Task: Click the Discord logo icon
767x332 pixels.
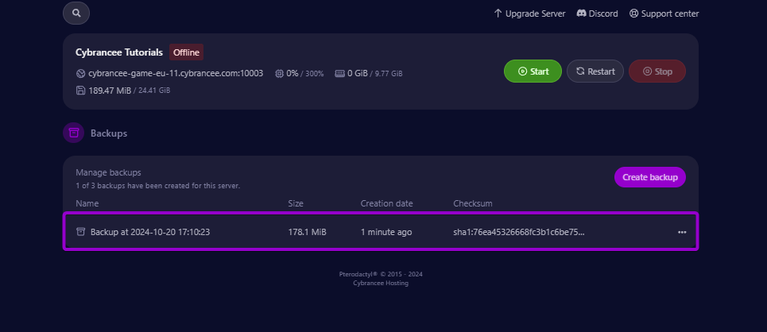Action: 582,14
